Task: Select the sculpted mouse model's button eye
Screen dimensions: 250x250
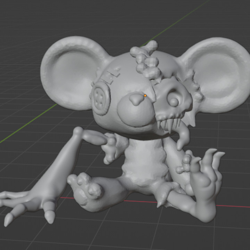Action: pos(101,98)
